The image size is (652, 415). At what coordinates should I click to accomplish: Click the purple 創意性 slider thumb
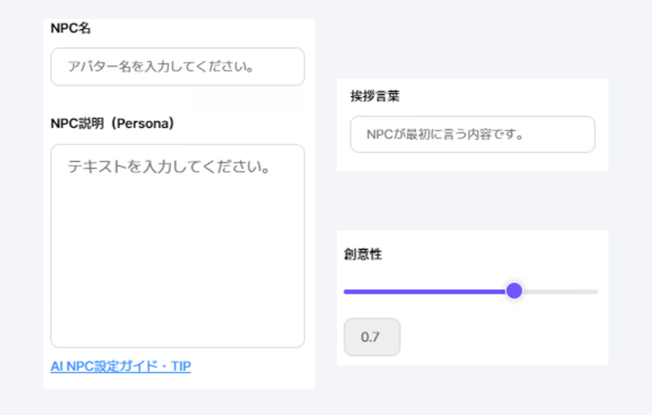(x=514, y=292)
